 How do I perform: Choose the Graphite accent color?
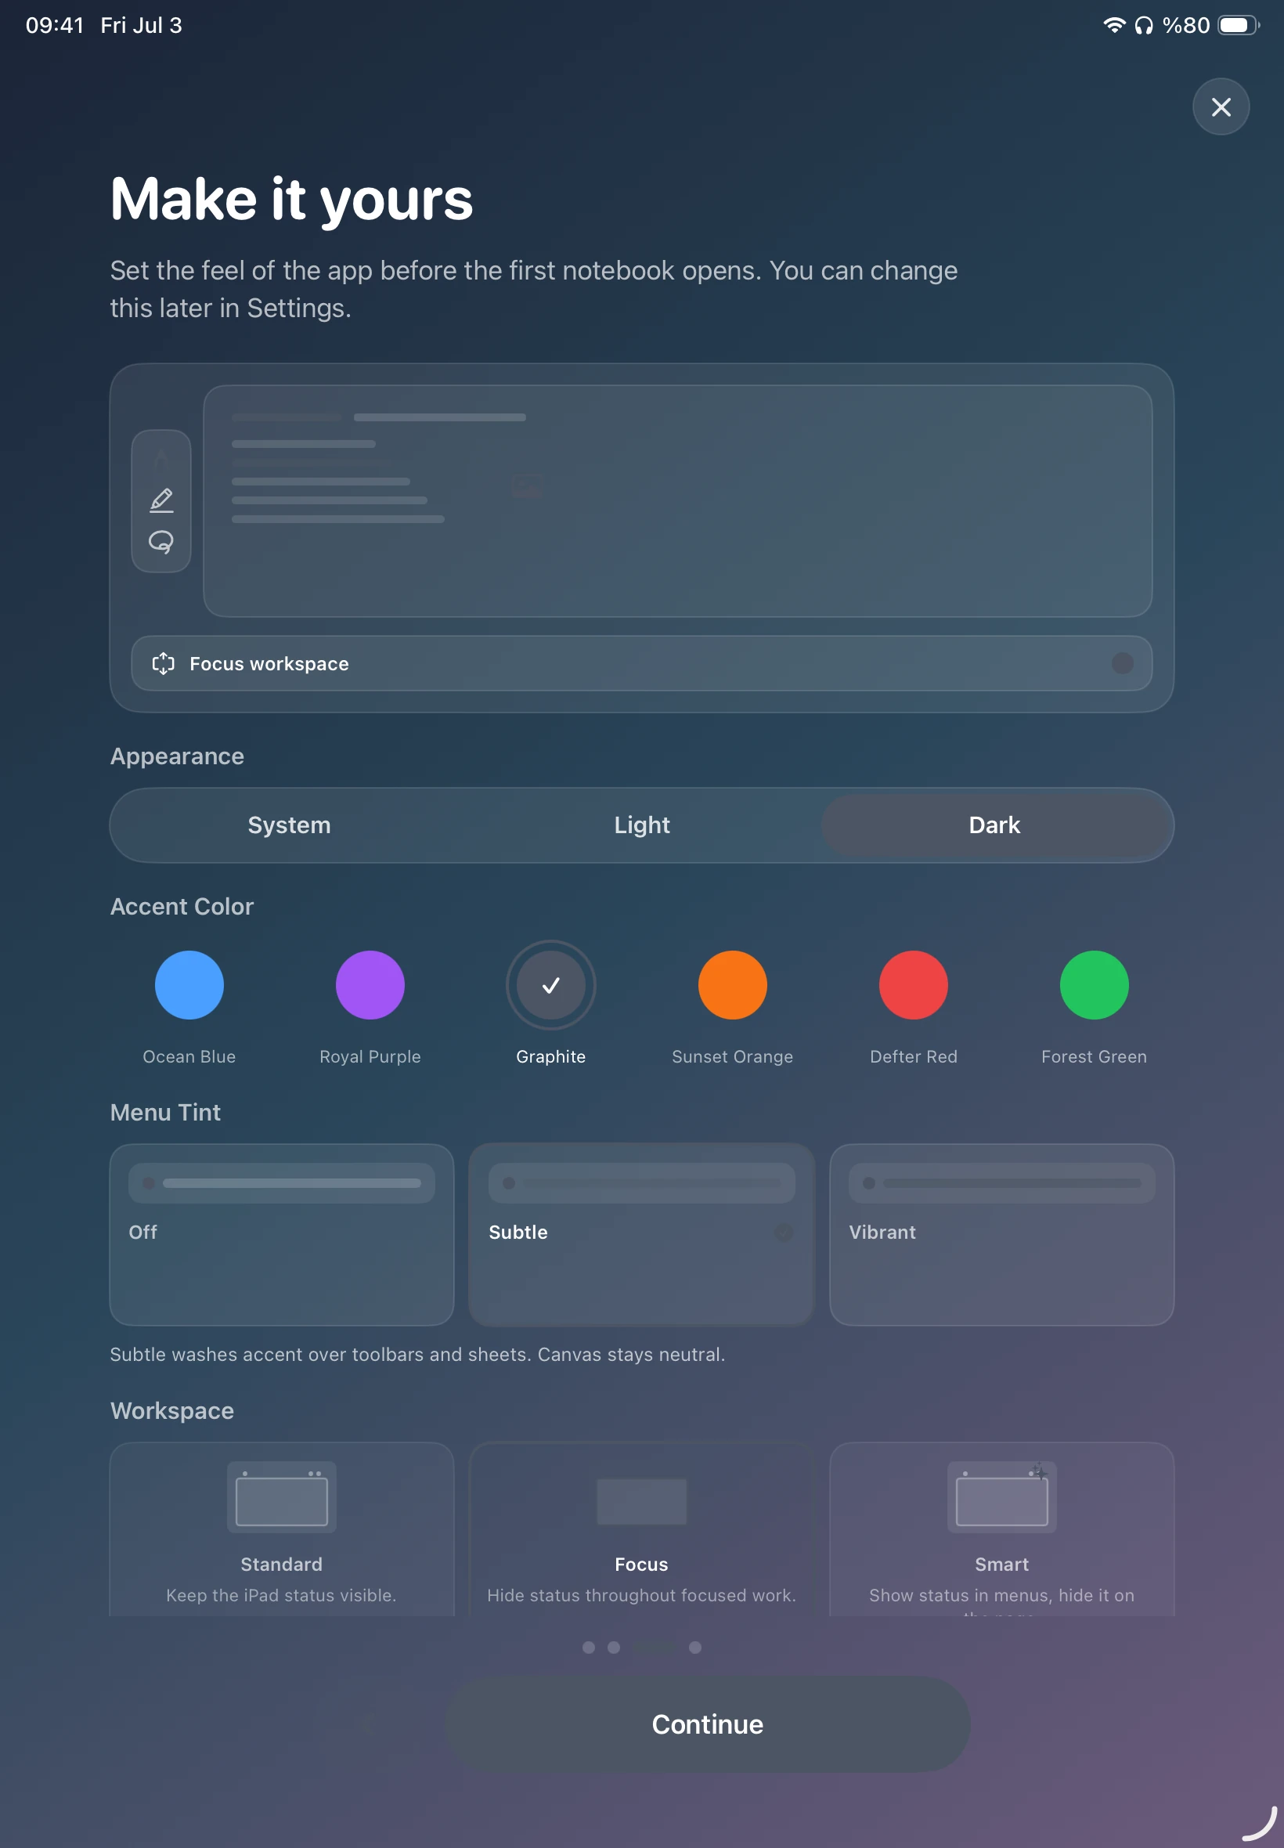[x=551, y=985]
